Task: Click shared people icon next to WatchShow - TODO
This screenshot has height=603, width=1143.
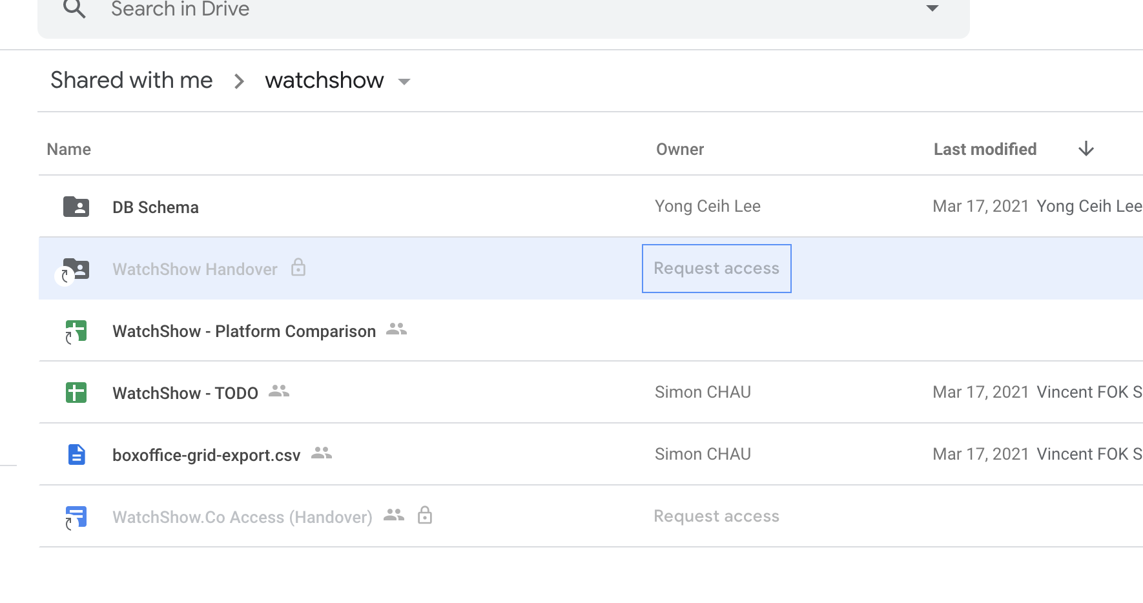Action: [279, 391]
